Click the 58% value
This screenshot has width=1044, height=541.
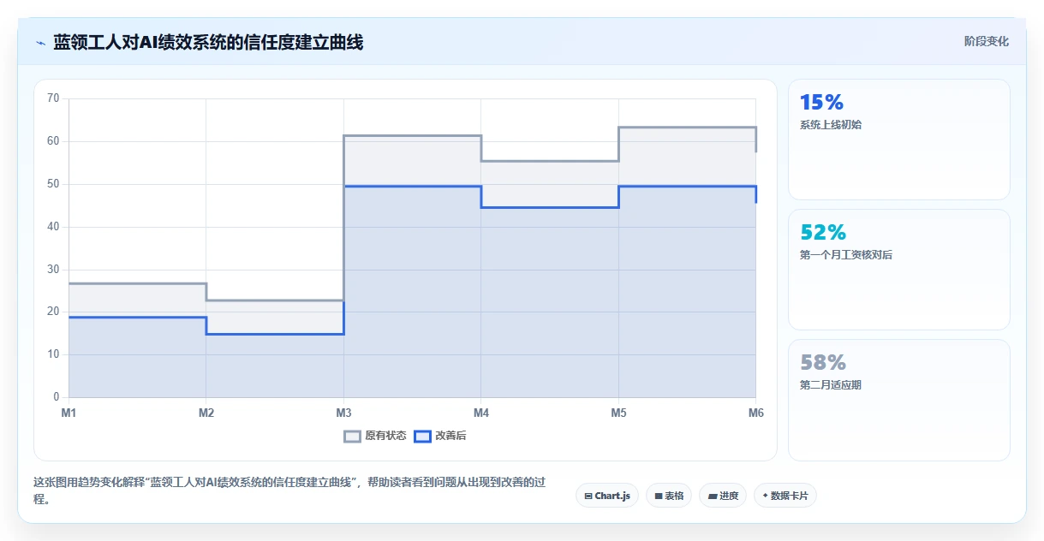[x=823, y=363]
